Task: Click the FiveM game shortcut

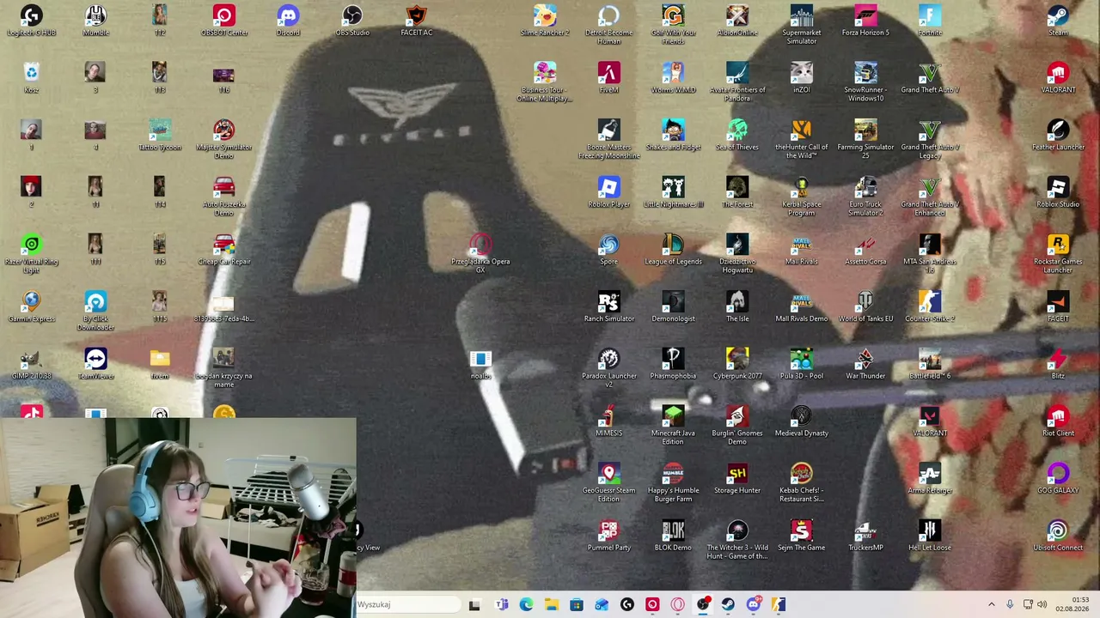Action: coord(608,78)
